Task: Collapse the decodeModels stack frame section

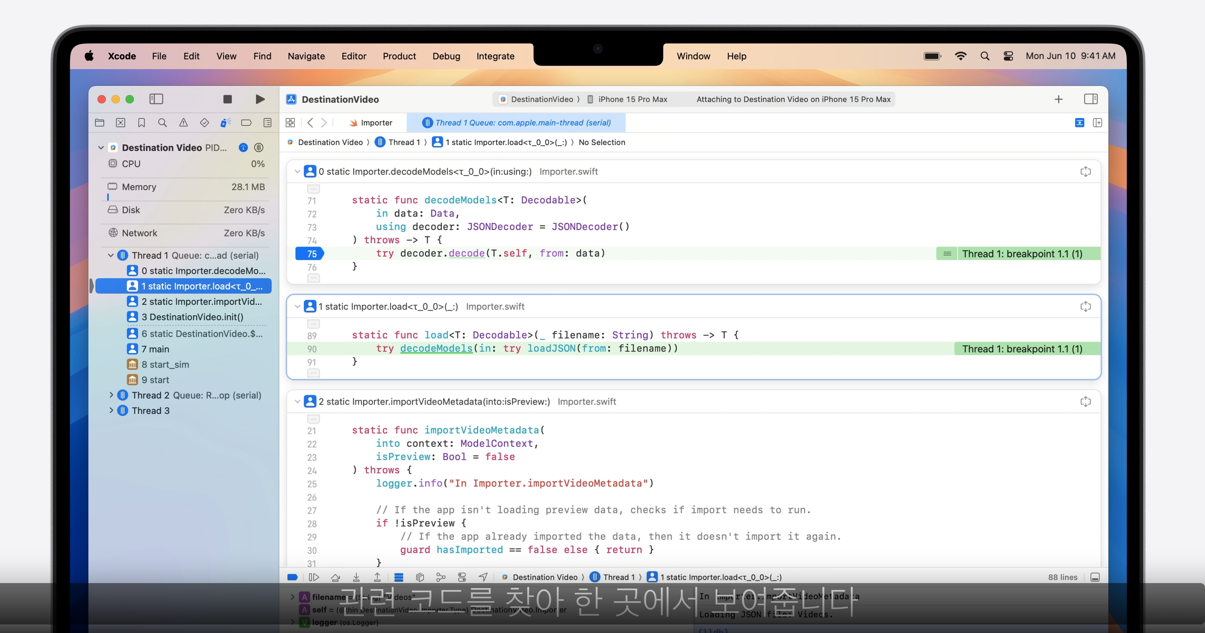Action: pyautogui.click(x=297, y=172)
